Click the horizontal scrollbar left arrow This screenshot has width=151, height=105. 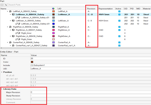click(1, 48)
